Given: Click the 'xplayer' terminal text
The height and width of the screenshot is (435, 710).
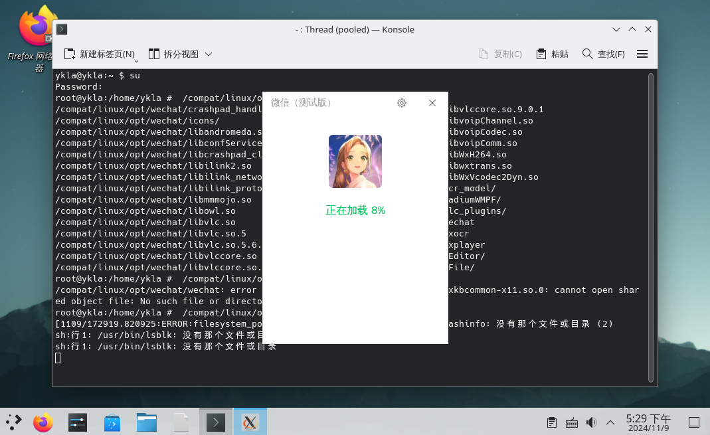Looking at the screenshot, I should pos(467,245).
